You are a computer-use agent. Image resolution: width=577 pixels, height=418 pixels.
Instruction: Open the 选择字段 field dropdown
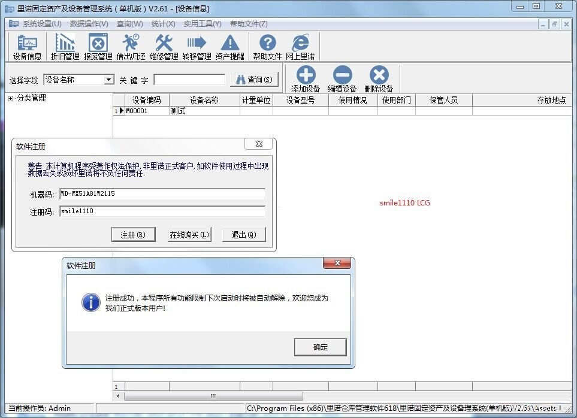coord(108,80)
